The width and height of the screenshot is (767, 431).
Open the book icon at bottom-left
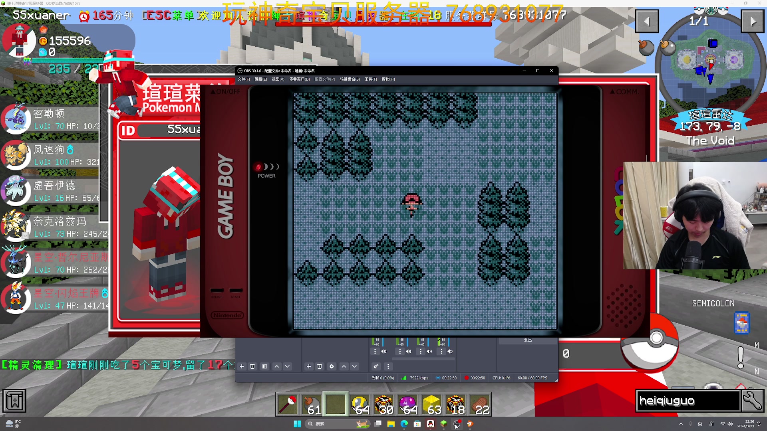click(x=14, y=401)
